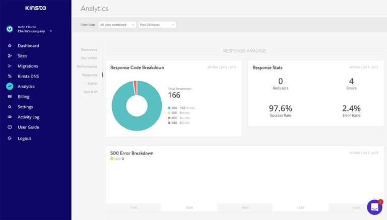Viewport: 387px width, 220px height.
Task: Expand Charlie's company account menu
Action: click(x=51, y=31)
